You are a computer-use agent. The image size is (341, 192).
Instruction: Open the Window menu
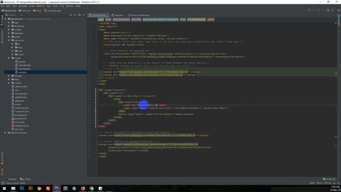70,6
